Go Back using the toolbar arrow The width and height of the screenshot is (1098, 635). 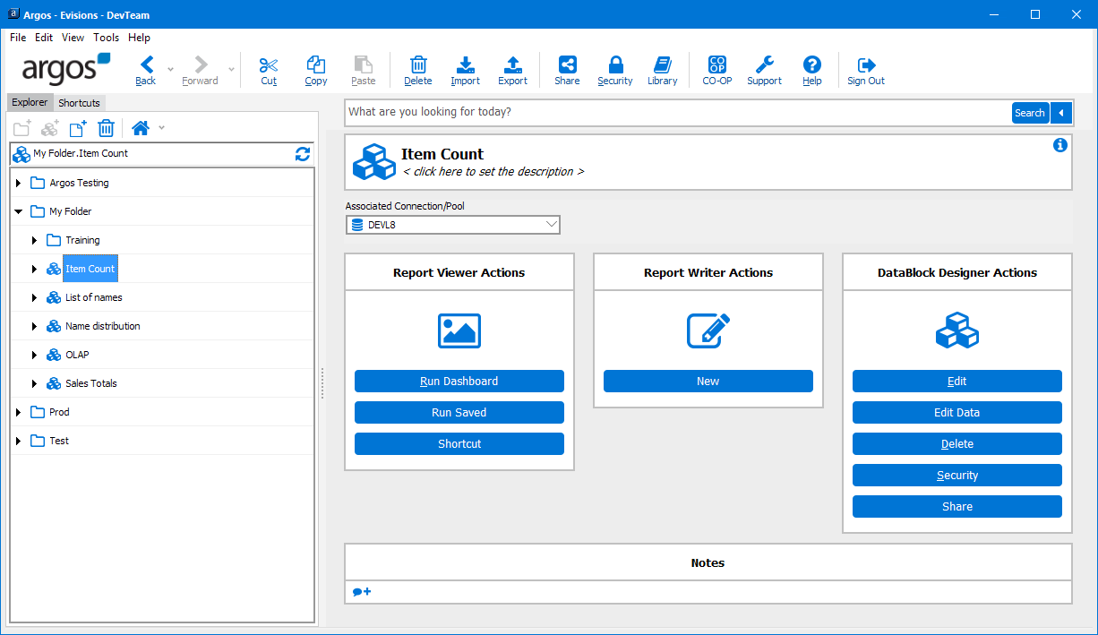click(x=147, y=64)
